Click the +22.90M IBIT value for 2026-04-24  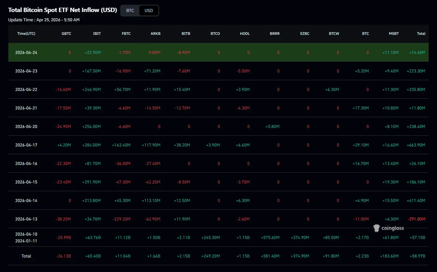coord(93,52)
